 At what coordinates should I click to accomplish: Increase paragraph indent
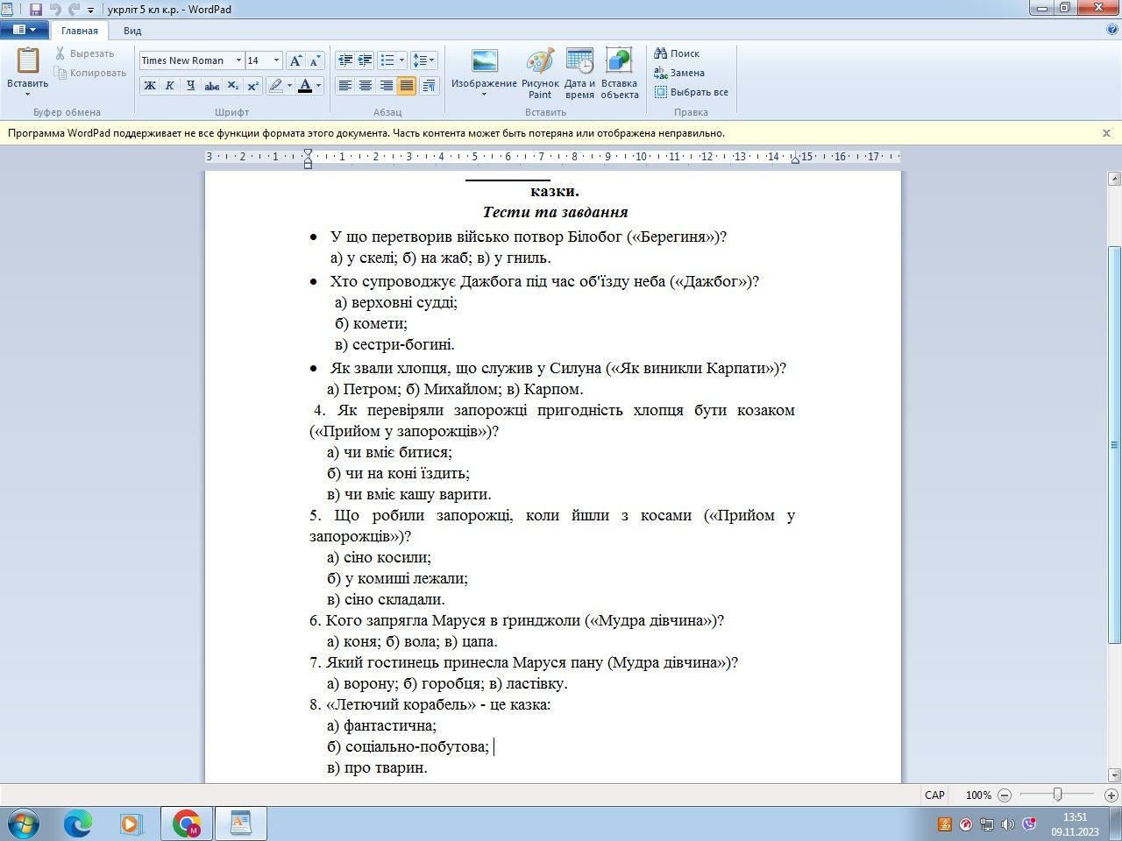[366, 60]
